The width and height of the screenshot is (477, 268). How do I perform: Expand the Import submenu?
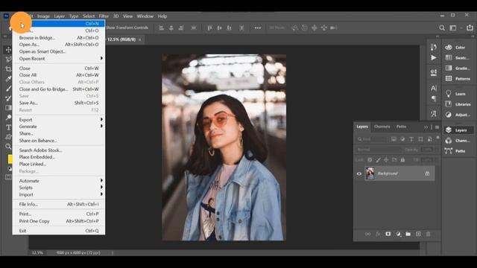click(59, 194)
